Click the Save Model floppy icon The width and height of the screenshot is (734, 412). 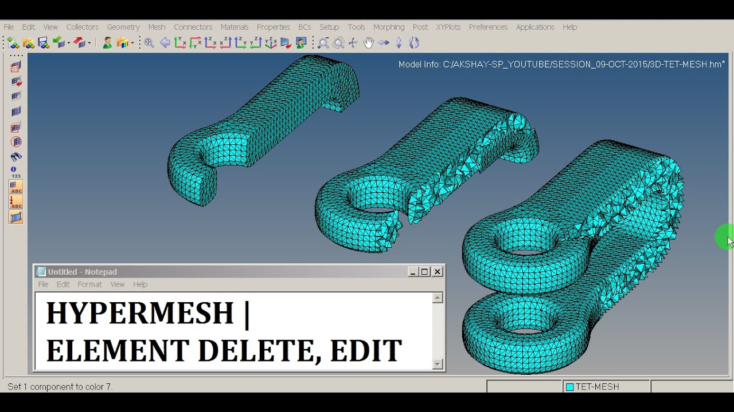coord(43,43)
